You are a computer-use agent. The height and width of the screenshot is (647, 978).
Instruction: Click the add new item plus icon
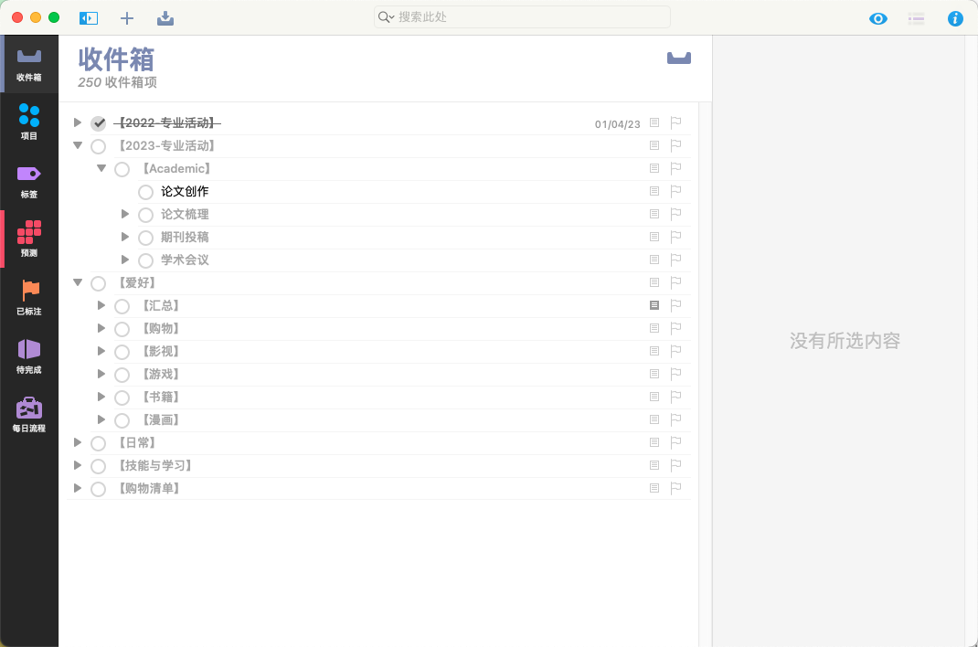(x=127, y=17)
